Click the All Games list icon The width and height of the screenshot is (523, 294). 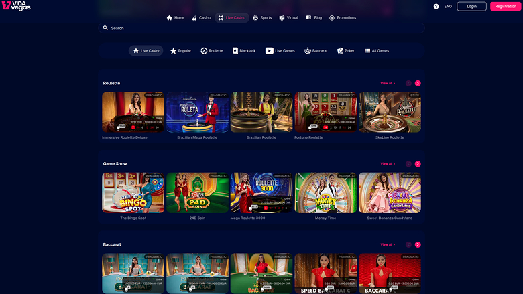click(367, 51)
